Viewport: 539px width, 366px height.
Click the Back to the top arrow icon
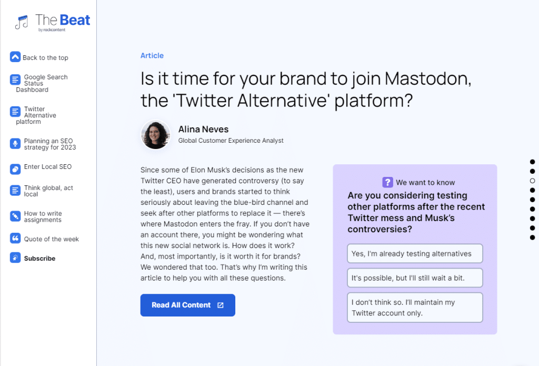(x=15, y=57)
